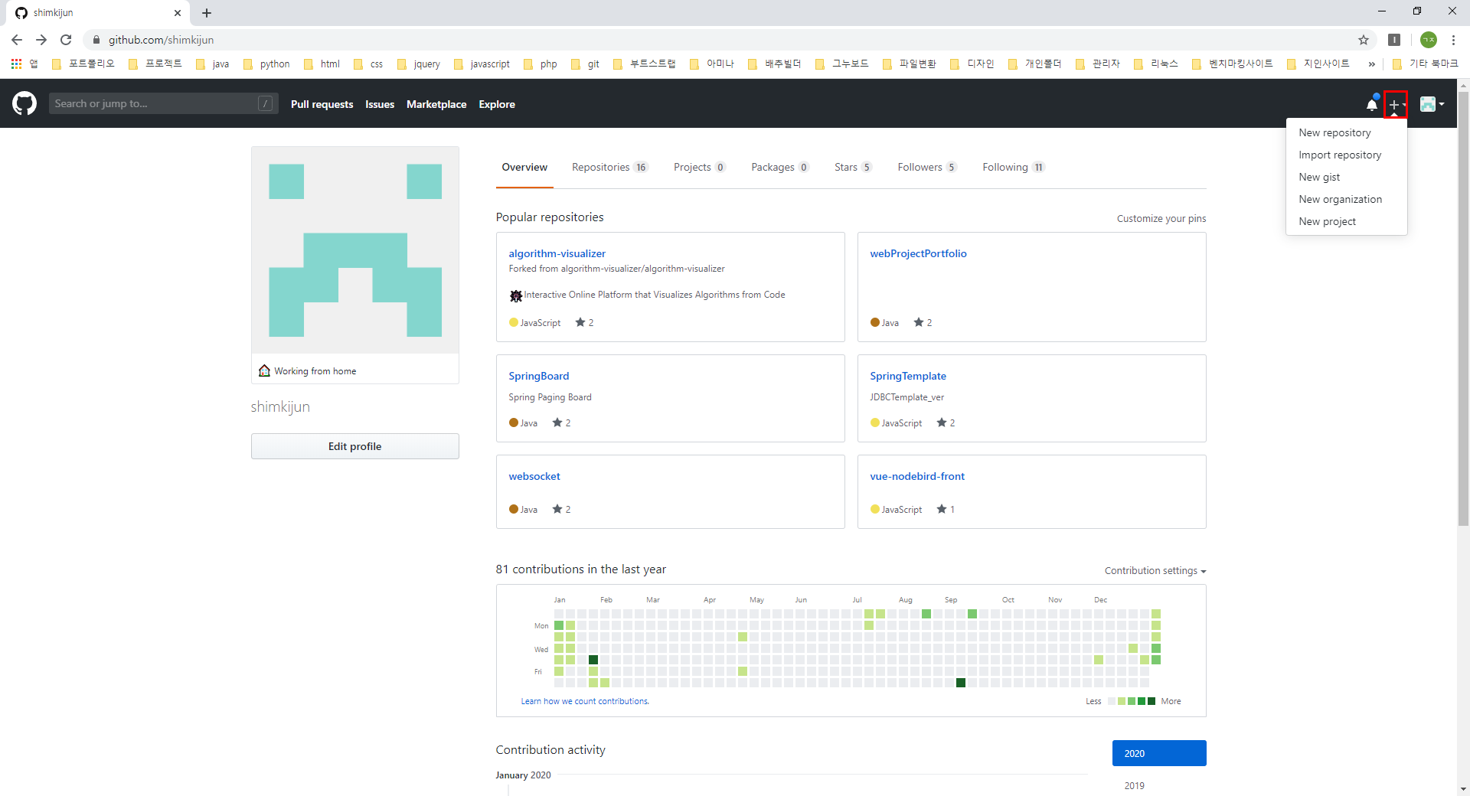
Task: Choose New organization menu item
Action: [1340, 199]
